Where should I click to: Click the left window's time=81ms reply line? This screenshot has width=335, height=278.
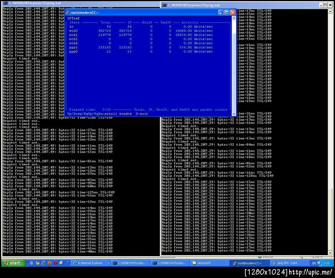click(x=58, y=161)
